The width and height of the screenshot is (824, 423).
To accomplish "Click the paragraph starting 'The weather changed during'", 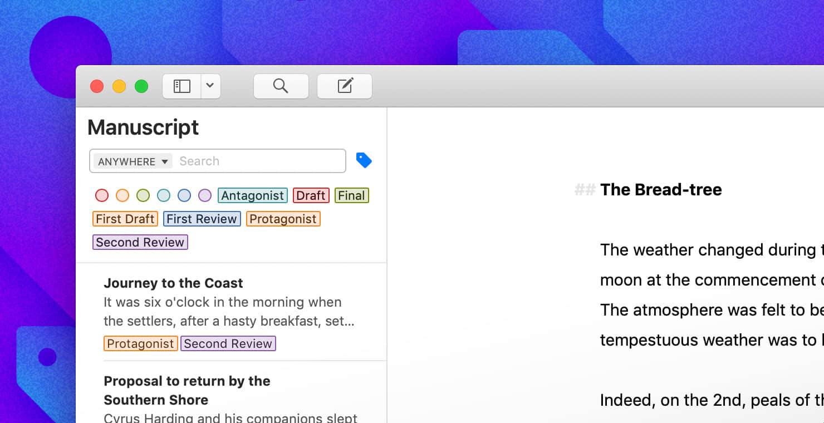I will click(x=712, y=295).
